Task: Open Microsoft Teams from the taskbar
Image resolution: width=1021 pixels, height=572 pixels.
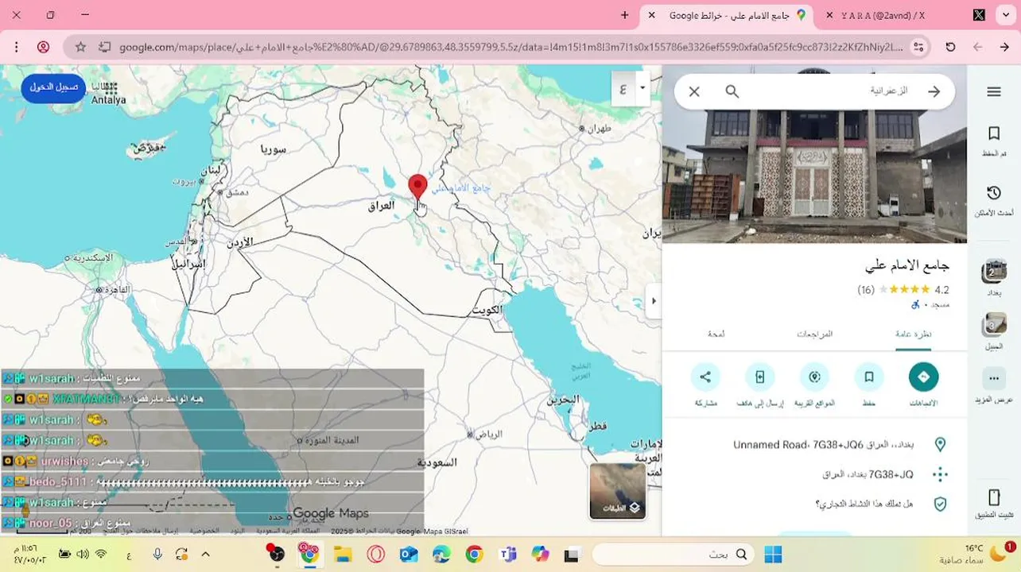Action: (x=507, y=554)
